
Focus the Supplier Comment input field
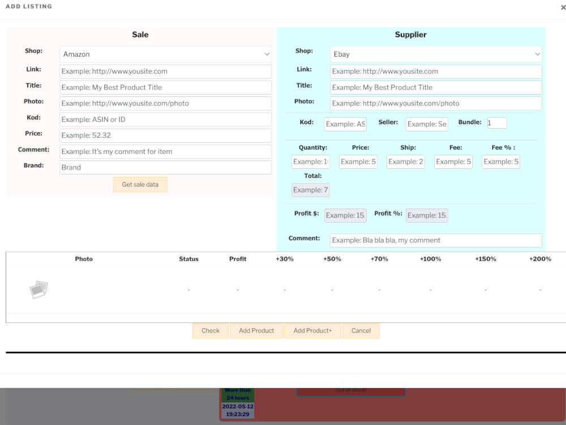[436, 240]
